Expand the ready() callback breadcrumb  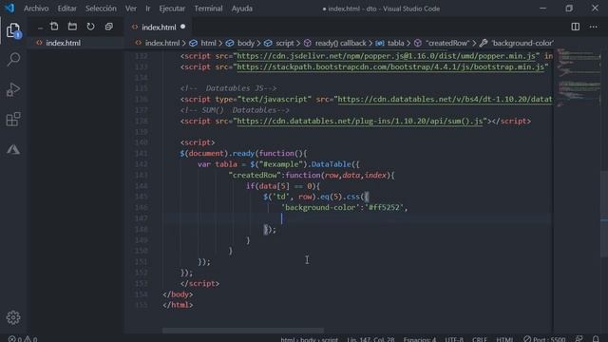click(340, 43)
